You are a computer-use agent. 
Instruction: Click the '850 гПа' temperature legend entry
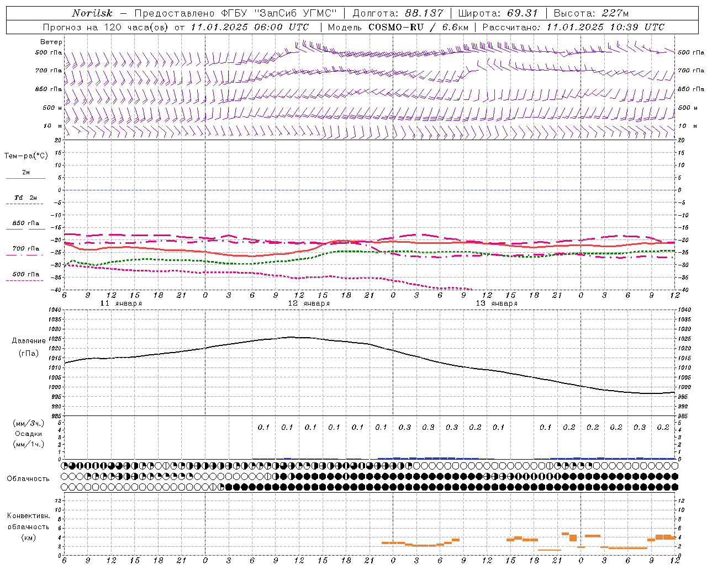(26, 223)
